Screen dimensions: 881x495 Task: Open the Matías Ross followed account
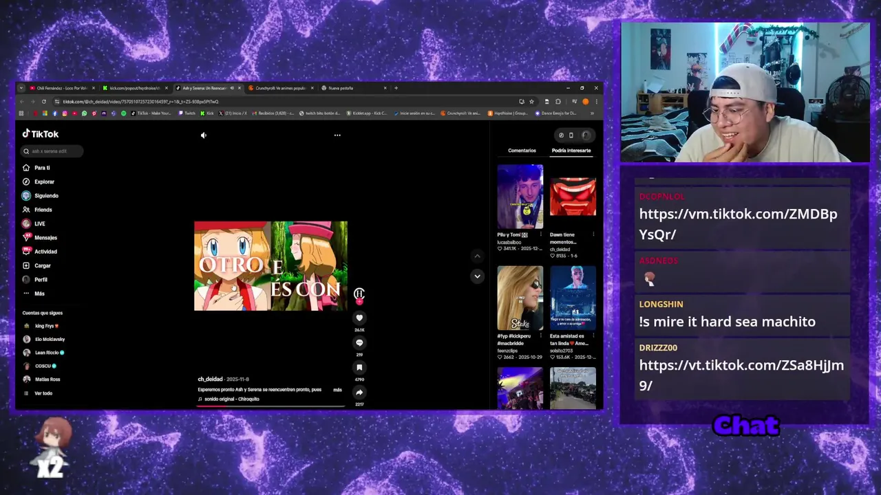pyautogui.click(x=41, y=379)
